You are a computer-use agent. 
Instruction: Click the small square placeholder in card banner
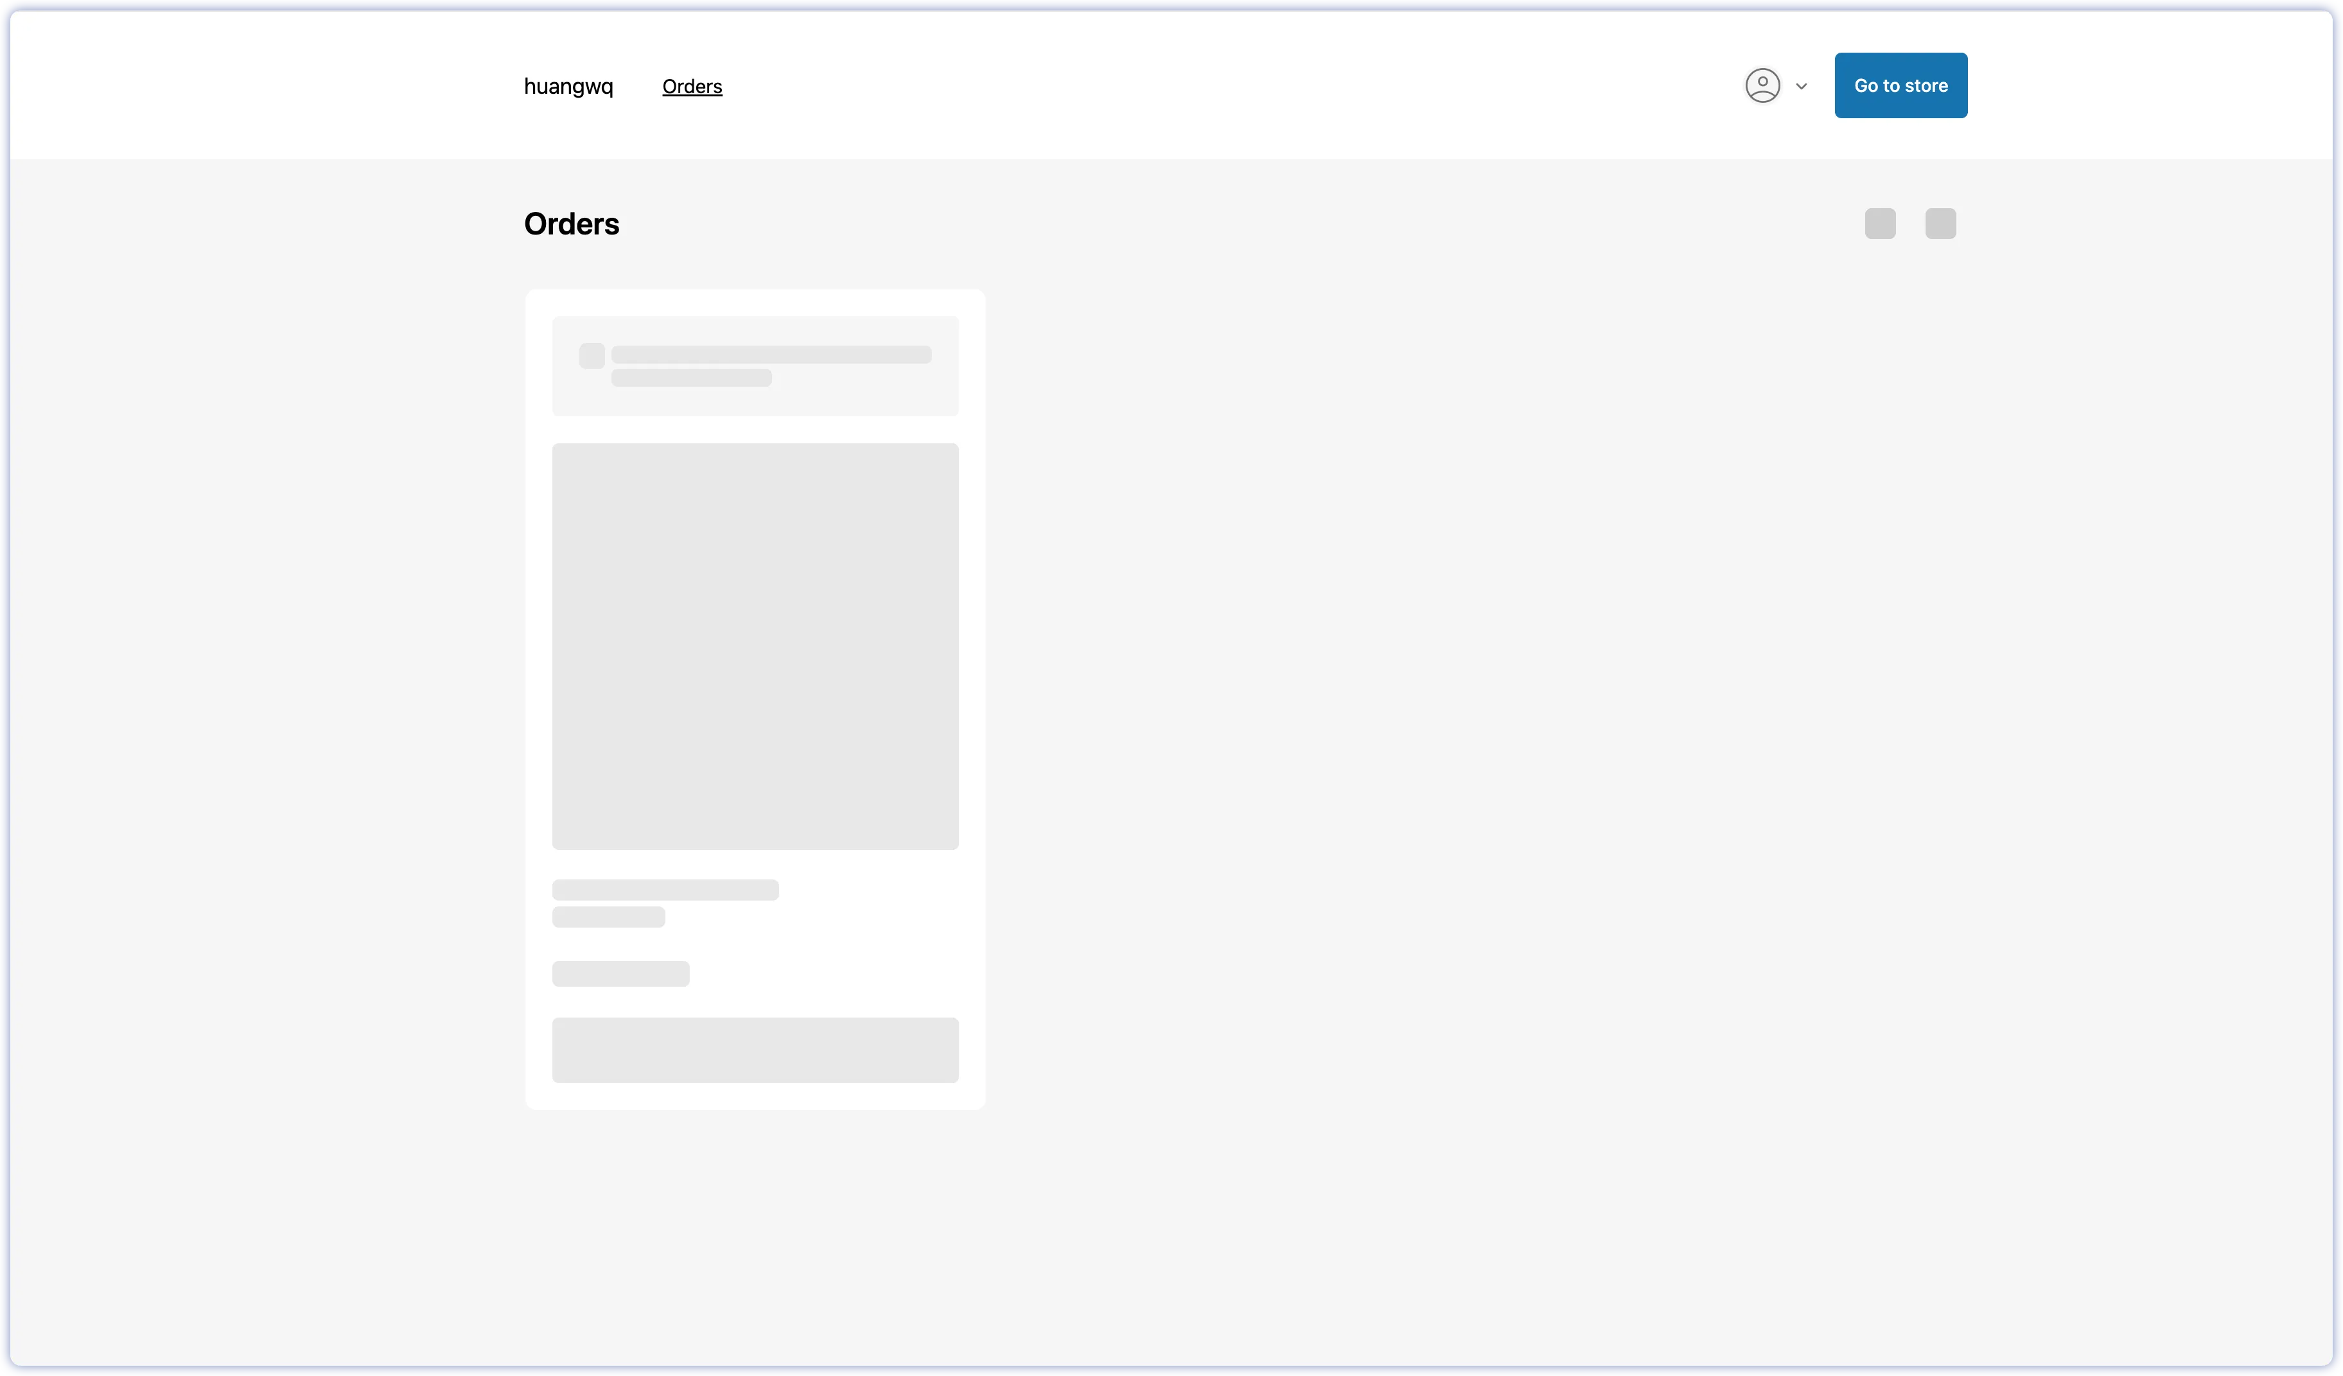(x=592, y=356)
